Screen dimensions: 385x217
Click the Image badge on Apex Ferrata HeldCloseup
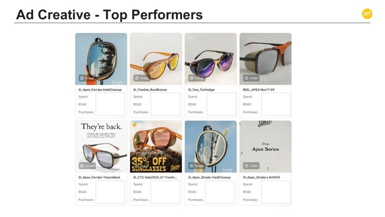(x=87, y=78)
